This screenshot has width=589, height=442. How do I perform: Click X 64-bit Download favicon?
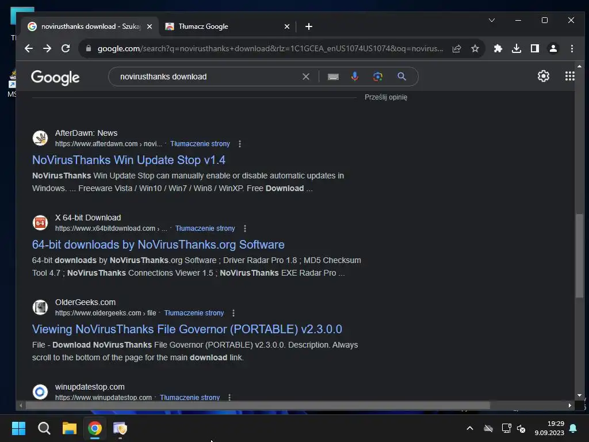(x=40, y=223)
